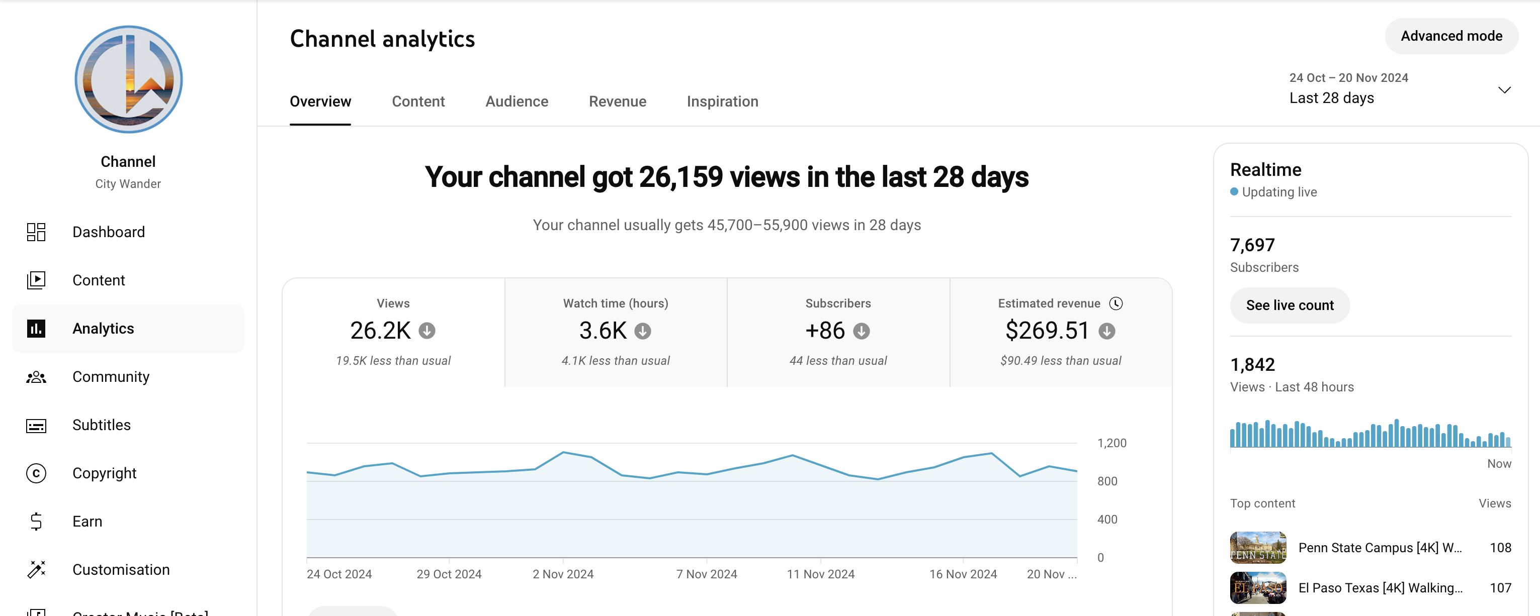
Task: Click the 7,697 Subscribers count
Action: click(x=1252, y=245)
